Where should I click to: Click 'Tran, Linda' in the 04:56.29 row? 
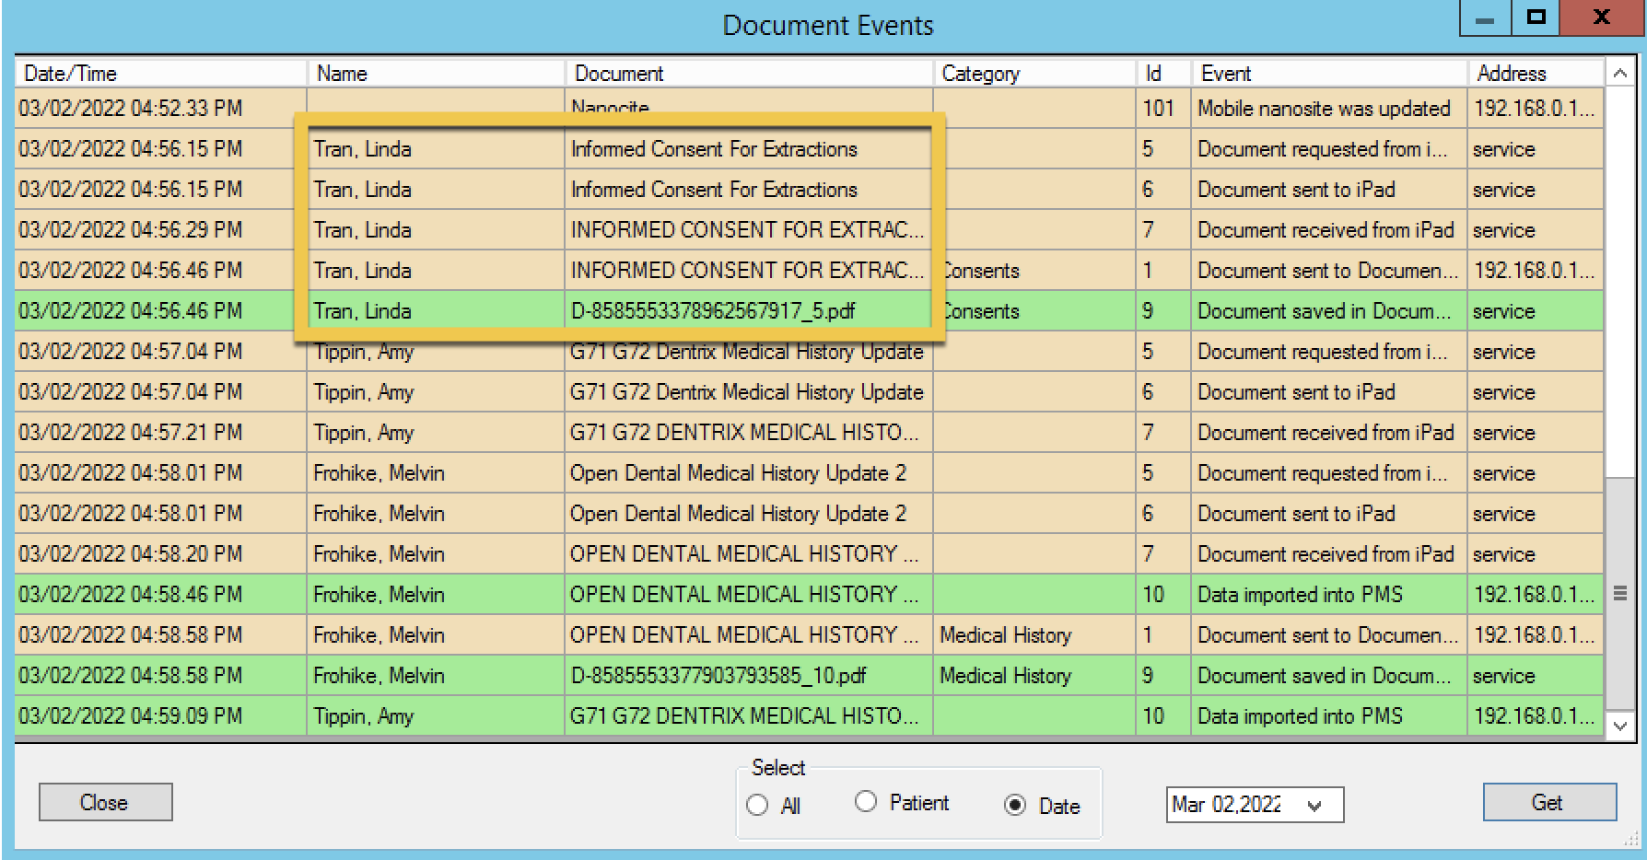coord(362,230)
